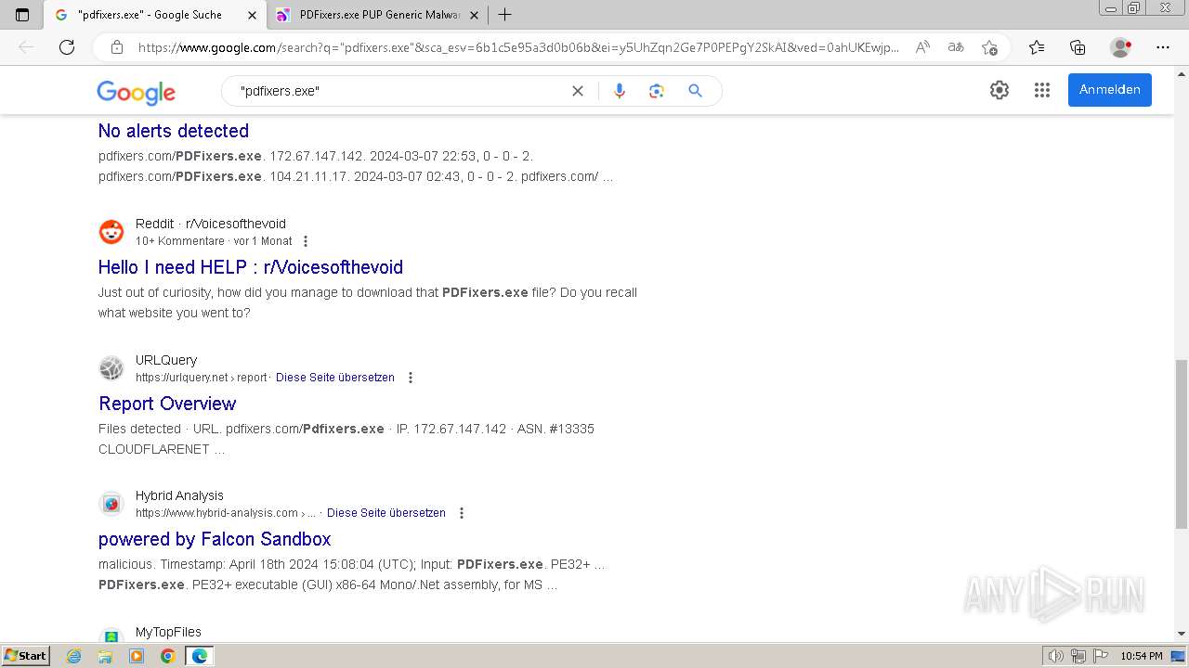This screenshot has width=1189, height=668.
Task: Open Google quick settings gear
Action: pyautogui.click(x=1000, y=90)
